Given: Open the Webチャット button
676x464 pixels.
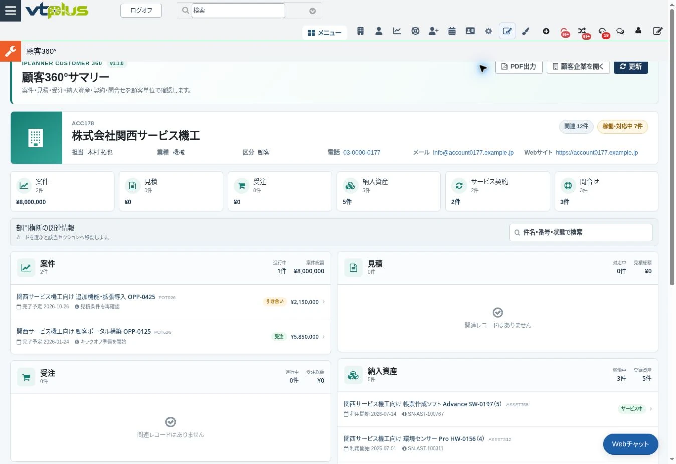Looking at the screenshot, I should pos(630,444).
